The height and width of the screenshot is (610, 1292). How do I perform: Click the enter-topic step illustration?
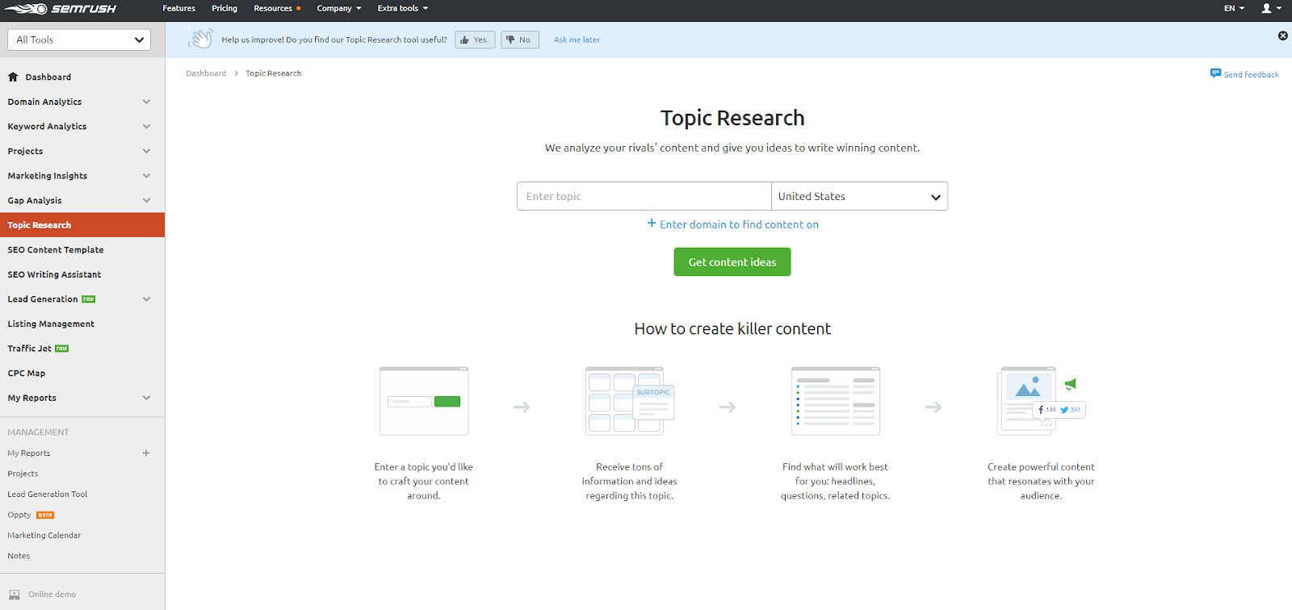click(x=424, y=401)
